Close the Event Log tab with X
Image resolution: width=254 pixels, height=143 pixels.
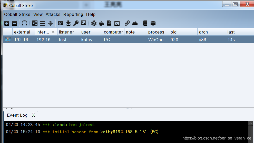tap(33, 115)
